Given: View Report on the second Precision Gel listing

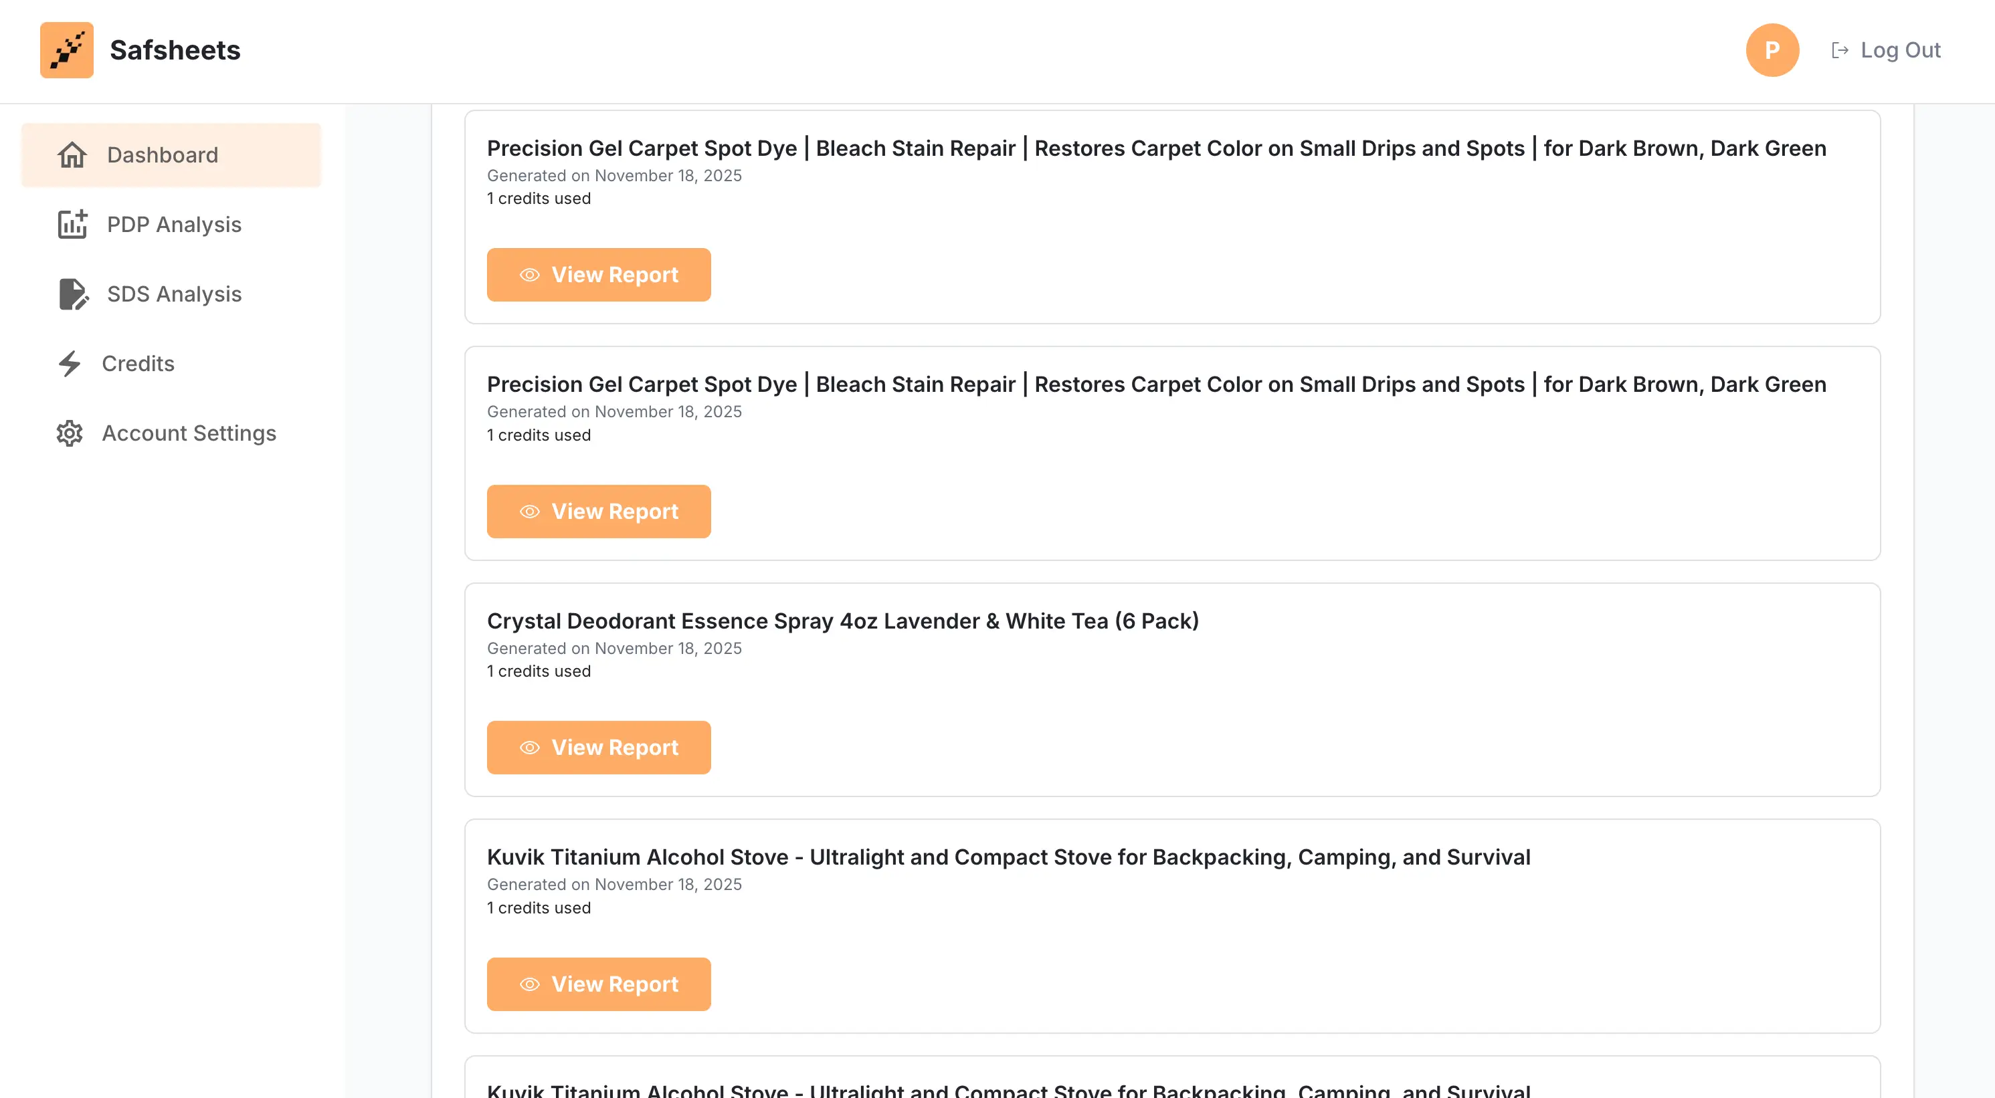Looking at the screenshot, I should [598, 511].
